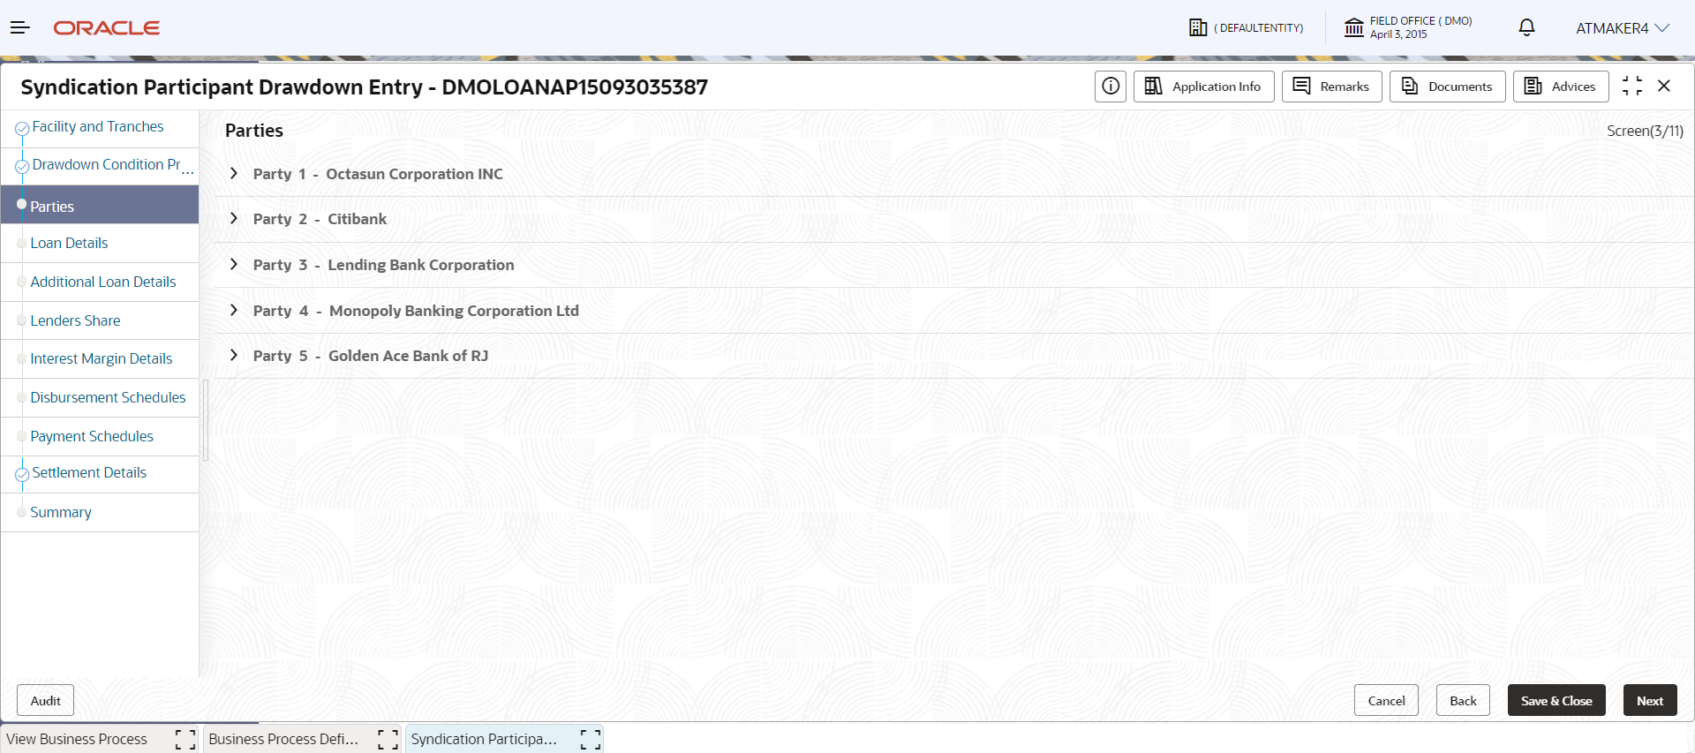Click the Party 4 Monopoly Banking Corporation Ltd title
The width and height of the screenshot is (1695, 753).
pyautogui.click(x=416, y=311)
